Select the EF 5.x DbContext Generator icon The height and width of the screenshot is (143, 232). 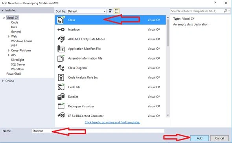[61, 115]
